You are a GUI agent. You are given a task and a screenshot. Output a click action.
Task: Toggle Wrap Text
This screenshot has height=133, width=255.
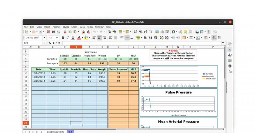point(111,38)
